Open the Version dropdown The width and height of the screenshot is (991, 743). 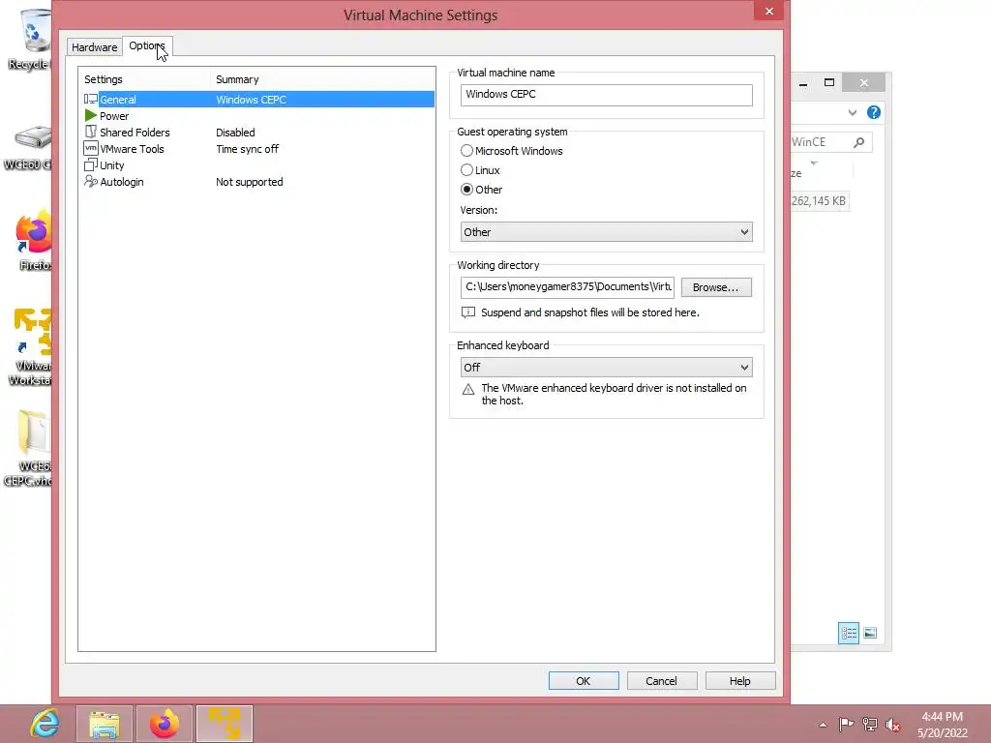pyautogui.click(x=606, y=232)
